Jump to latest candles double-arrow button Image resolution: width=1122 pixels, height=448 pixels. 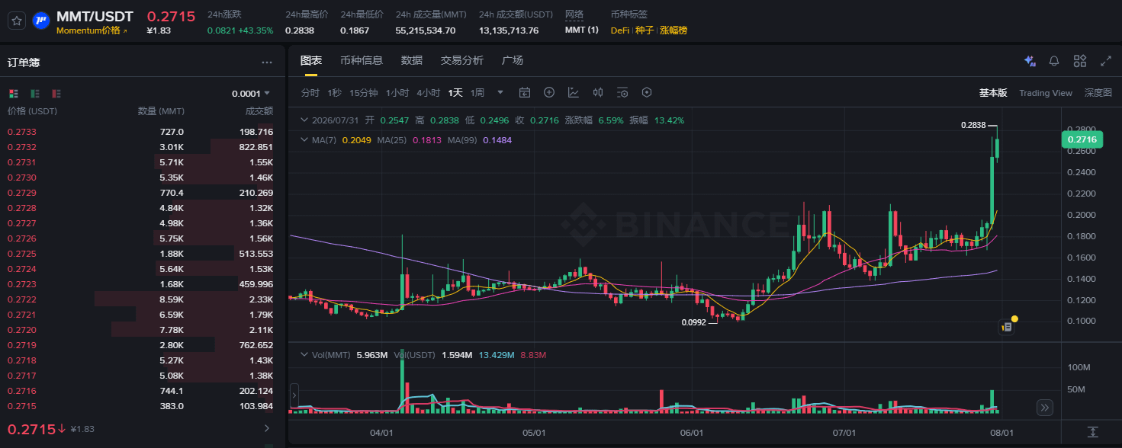(1045, 408)
